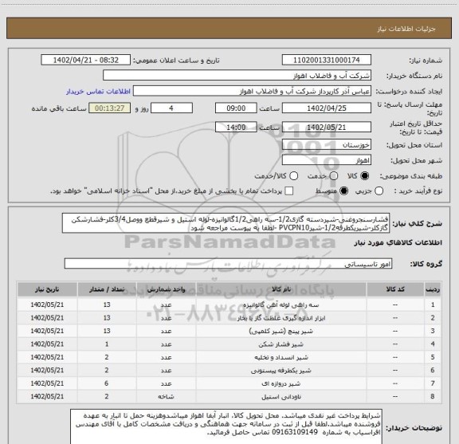459x444 pixels.
Task: Select row شیر دروازه ای
Action: coord(229,383)
